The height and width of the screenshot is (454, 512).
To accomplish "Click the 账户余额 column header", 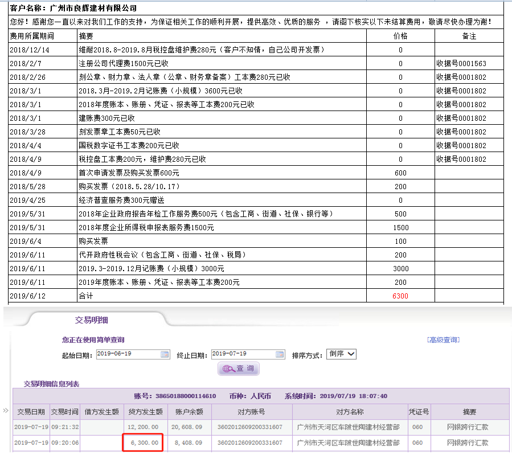I will 190,412.
